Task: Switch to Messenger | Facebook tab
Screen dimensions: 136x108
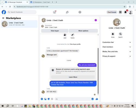Action: pos(16,2)
